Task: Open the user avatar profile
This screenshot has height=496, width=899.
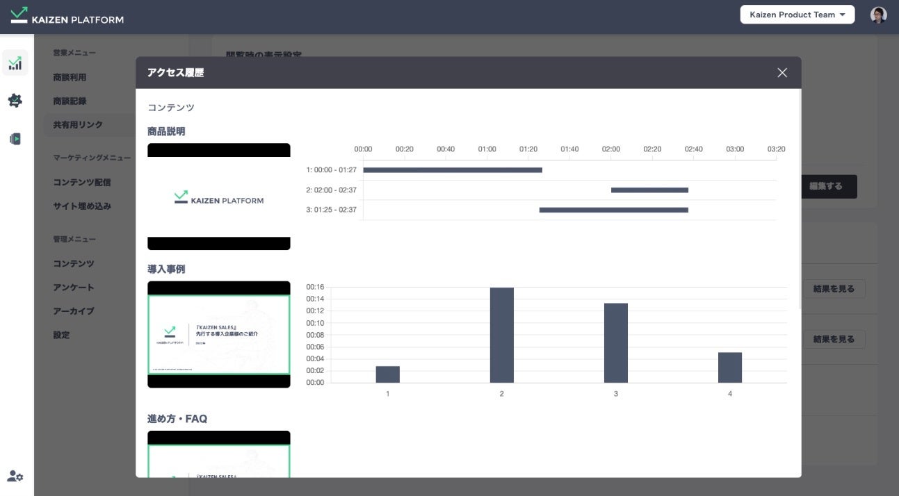Action: [x=879, y=15]
